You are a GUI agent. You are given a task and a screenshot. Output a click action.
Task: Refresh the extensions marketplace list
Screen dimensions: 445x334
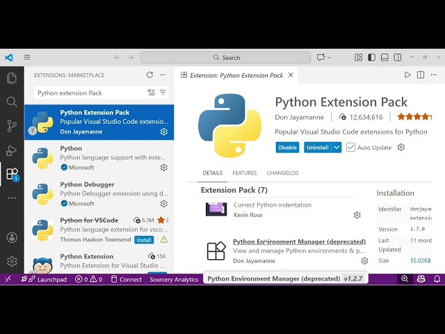pyautogui.click(x=150, y=75)
